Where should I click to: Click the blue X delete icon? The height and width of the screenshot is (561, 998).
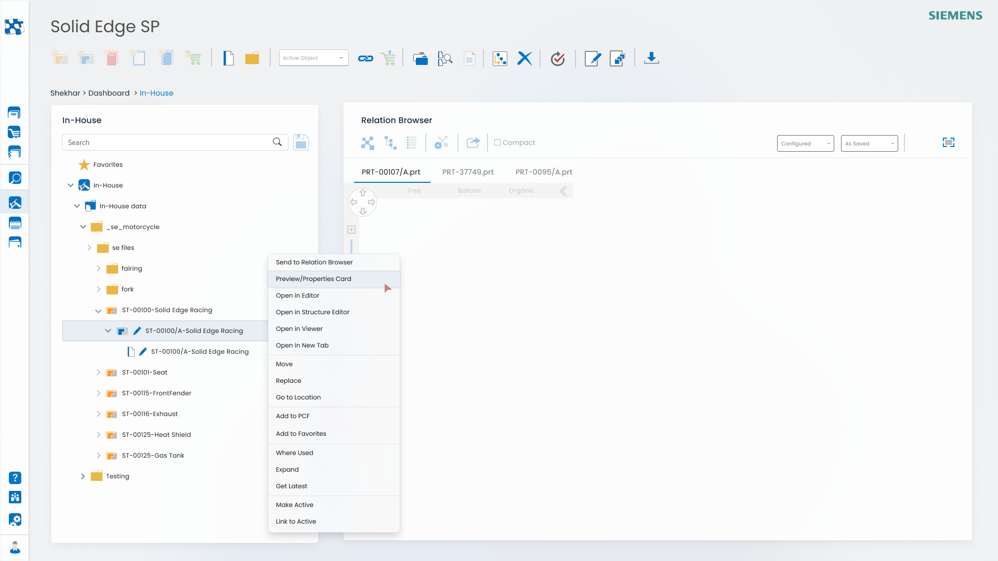click(x=524, y=59)
